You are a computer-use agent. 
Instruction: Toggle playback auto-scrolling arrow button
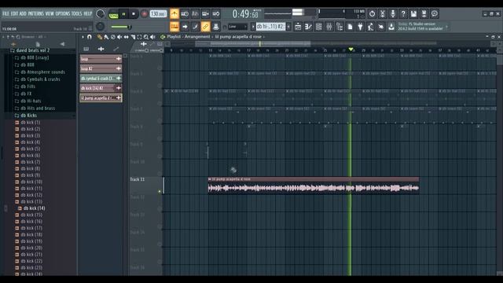[x=185, y=26]
